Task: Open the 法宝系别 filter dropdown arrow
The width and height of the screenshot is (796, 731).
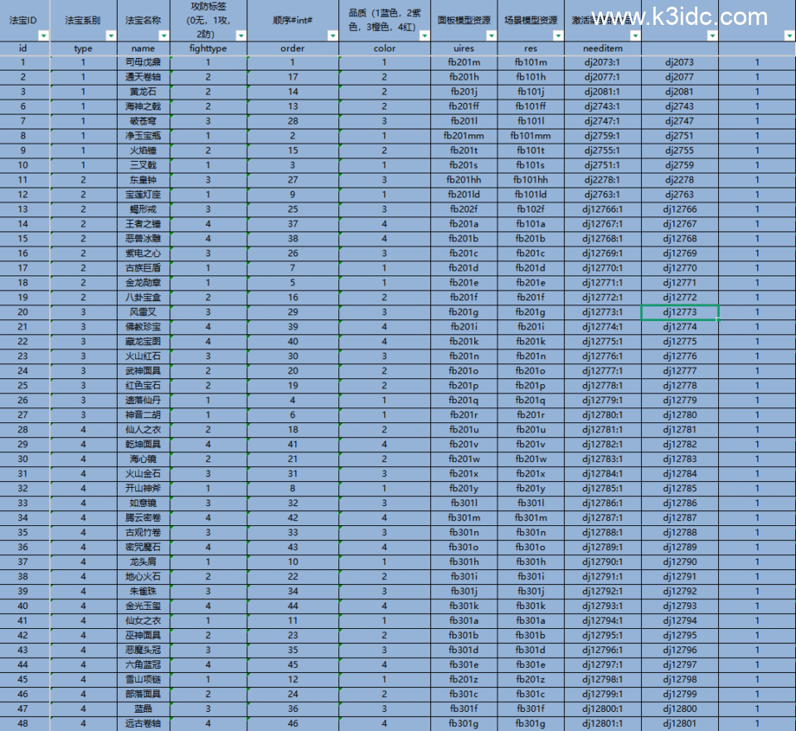Action: (x=109, y=36)
